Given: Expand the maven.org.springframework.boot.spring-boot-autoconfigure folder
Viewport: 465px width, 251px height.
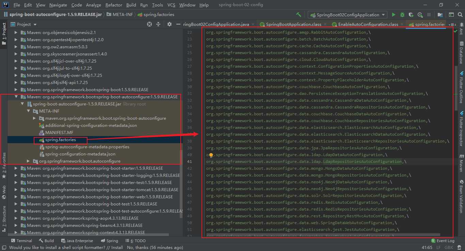Looking at the screenshot, I should pyautogui.click(x=35, y=118).
